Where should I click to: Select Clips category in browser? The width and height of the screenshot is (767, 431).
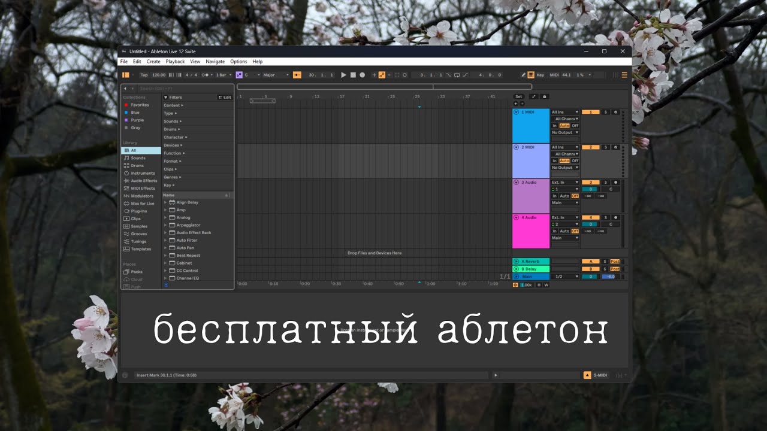[141, 218]
